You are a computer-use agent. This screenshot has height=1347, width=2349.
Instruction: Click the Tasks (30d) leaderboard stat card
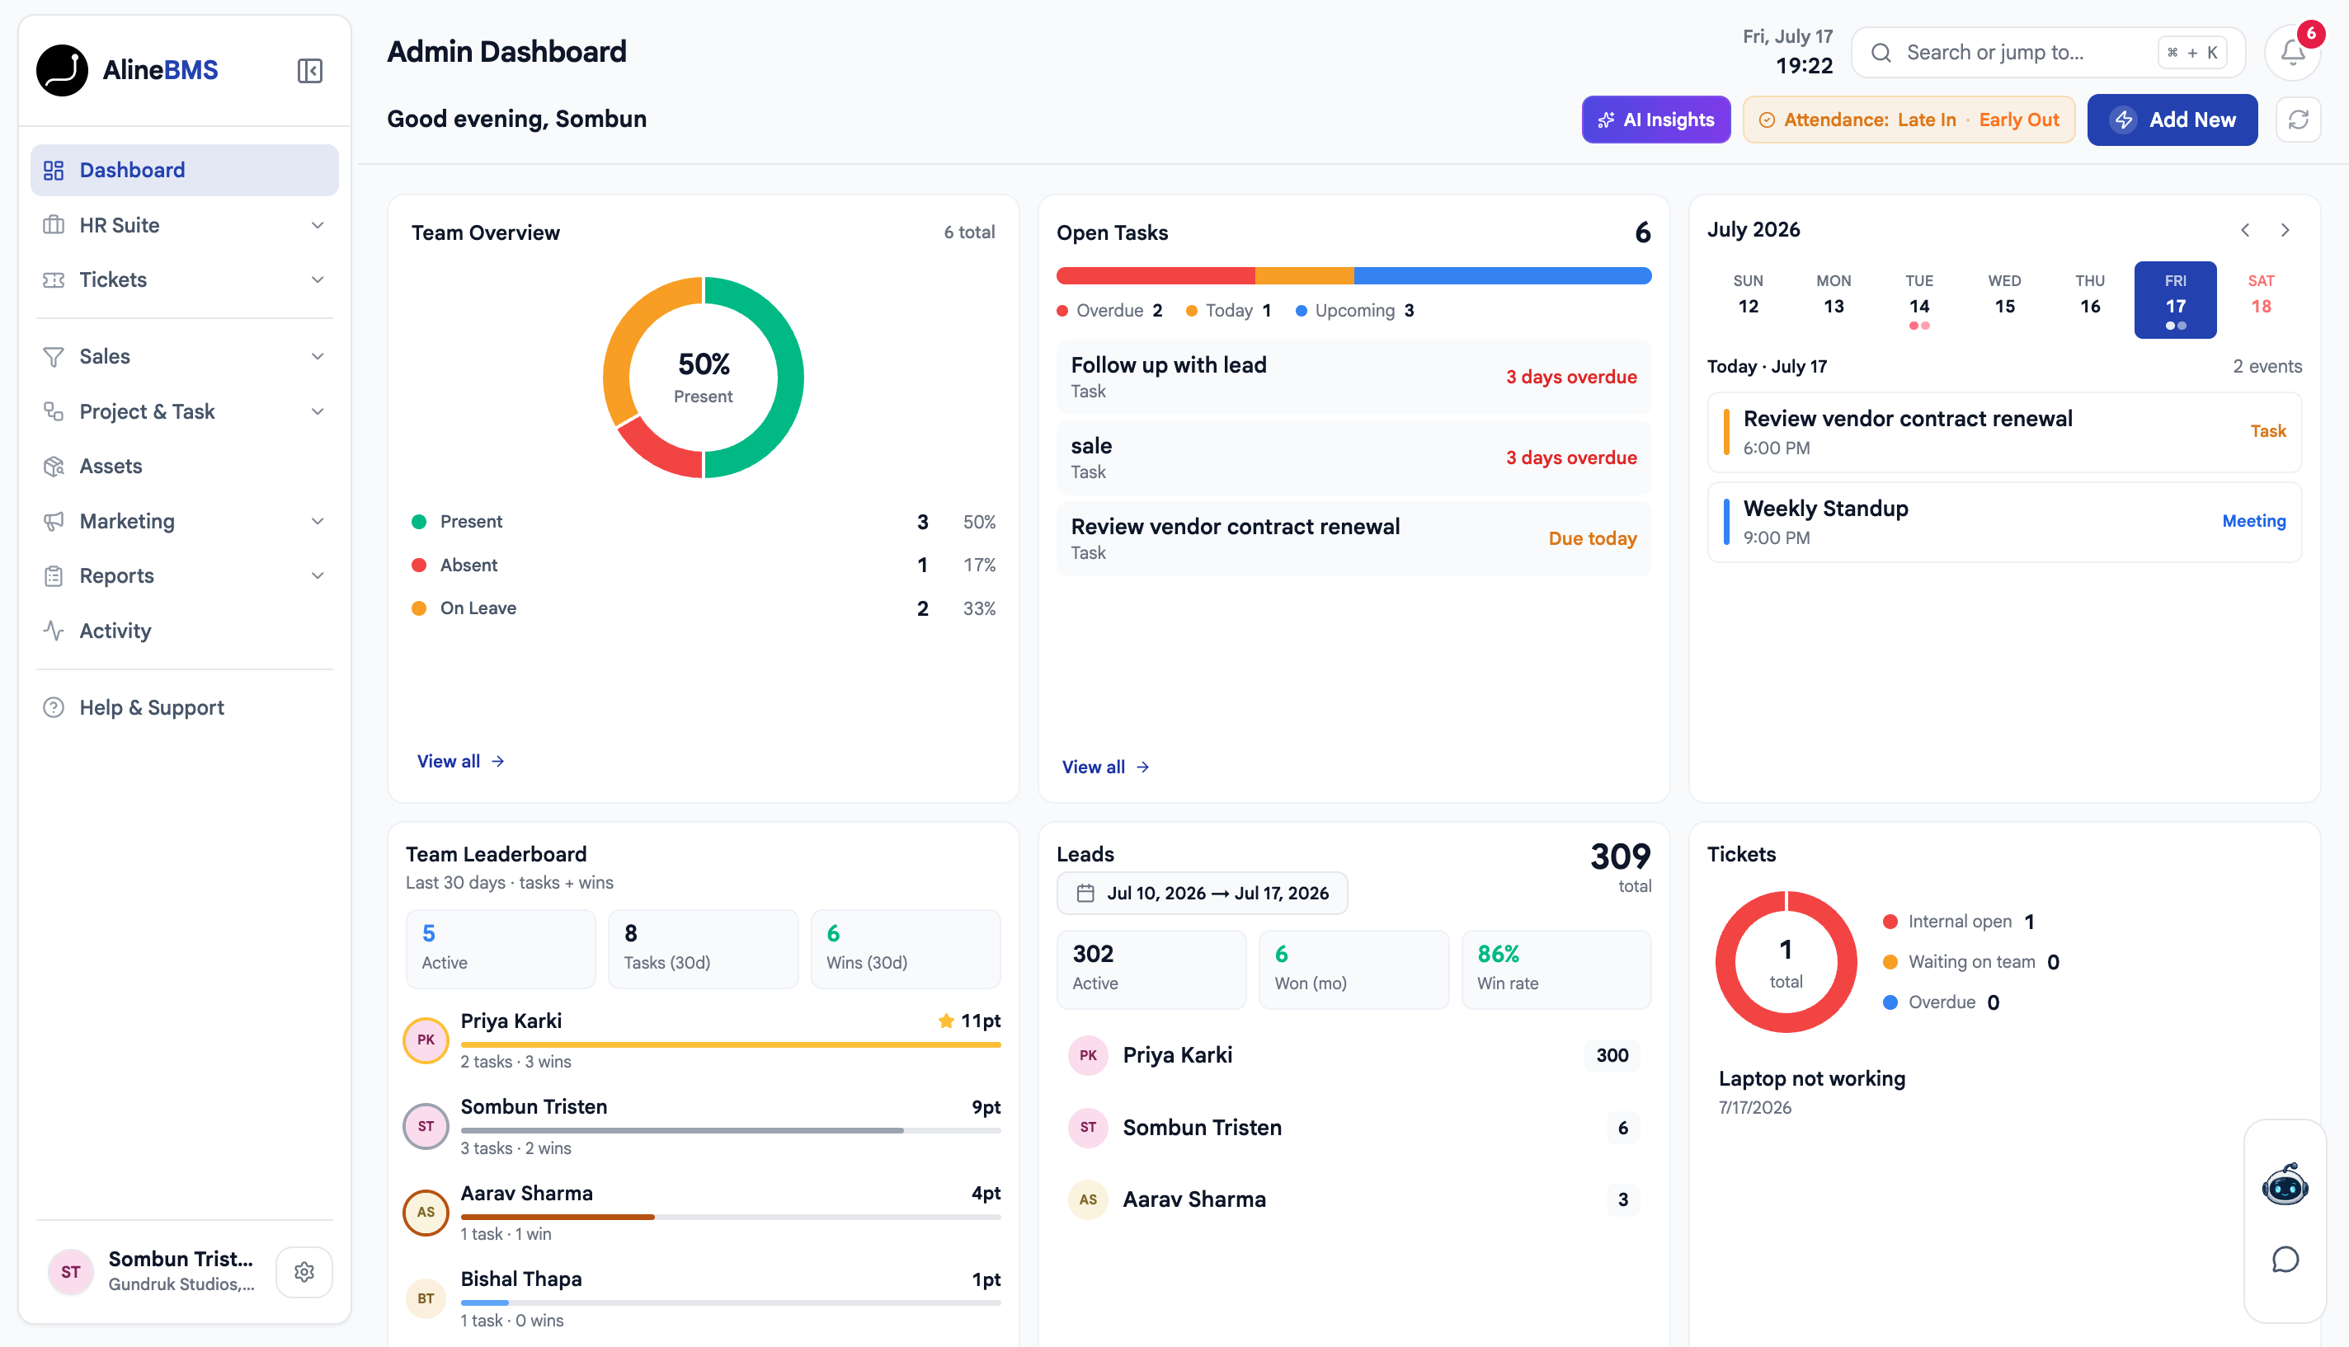704,949
